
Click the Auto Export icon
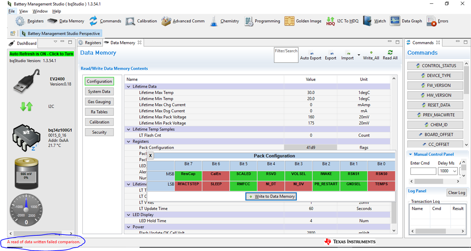tap(311, 53)
